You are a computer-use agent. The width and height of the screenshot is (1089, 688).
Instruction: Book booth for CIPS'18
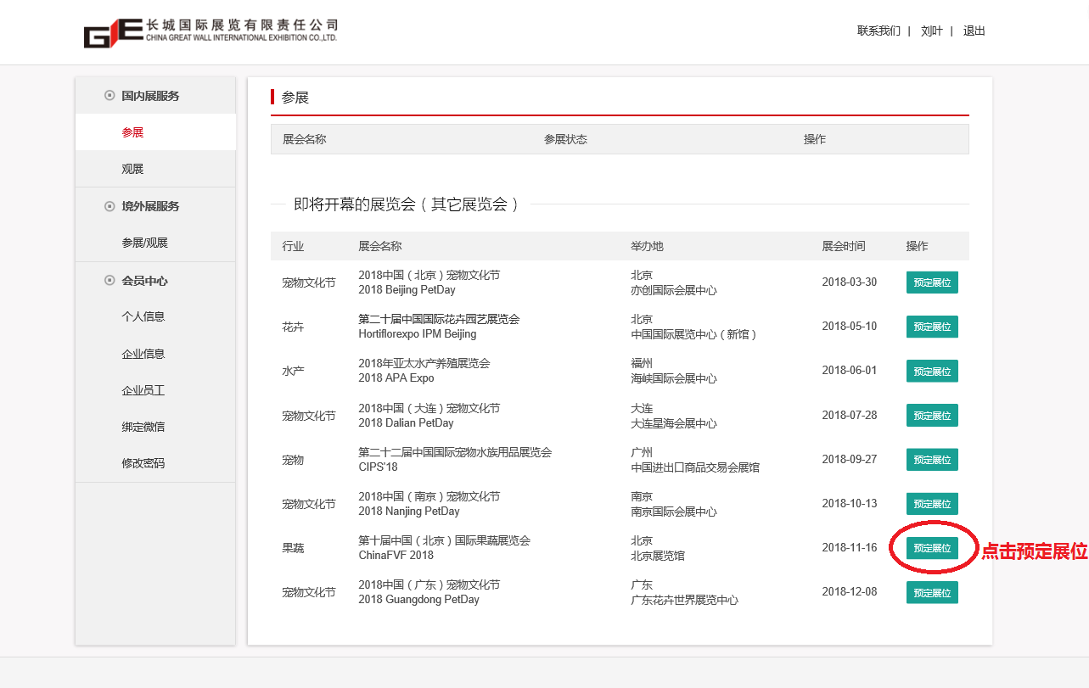point(932,460)
